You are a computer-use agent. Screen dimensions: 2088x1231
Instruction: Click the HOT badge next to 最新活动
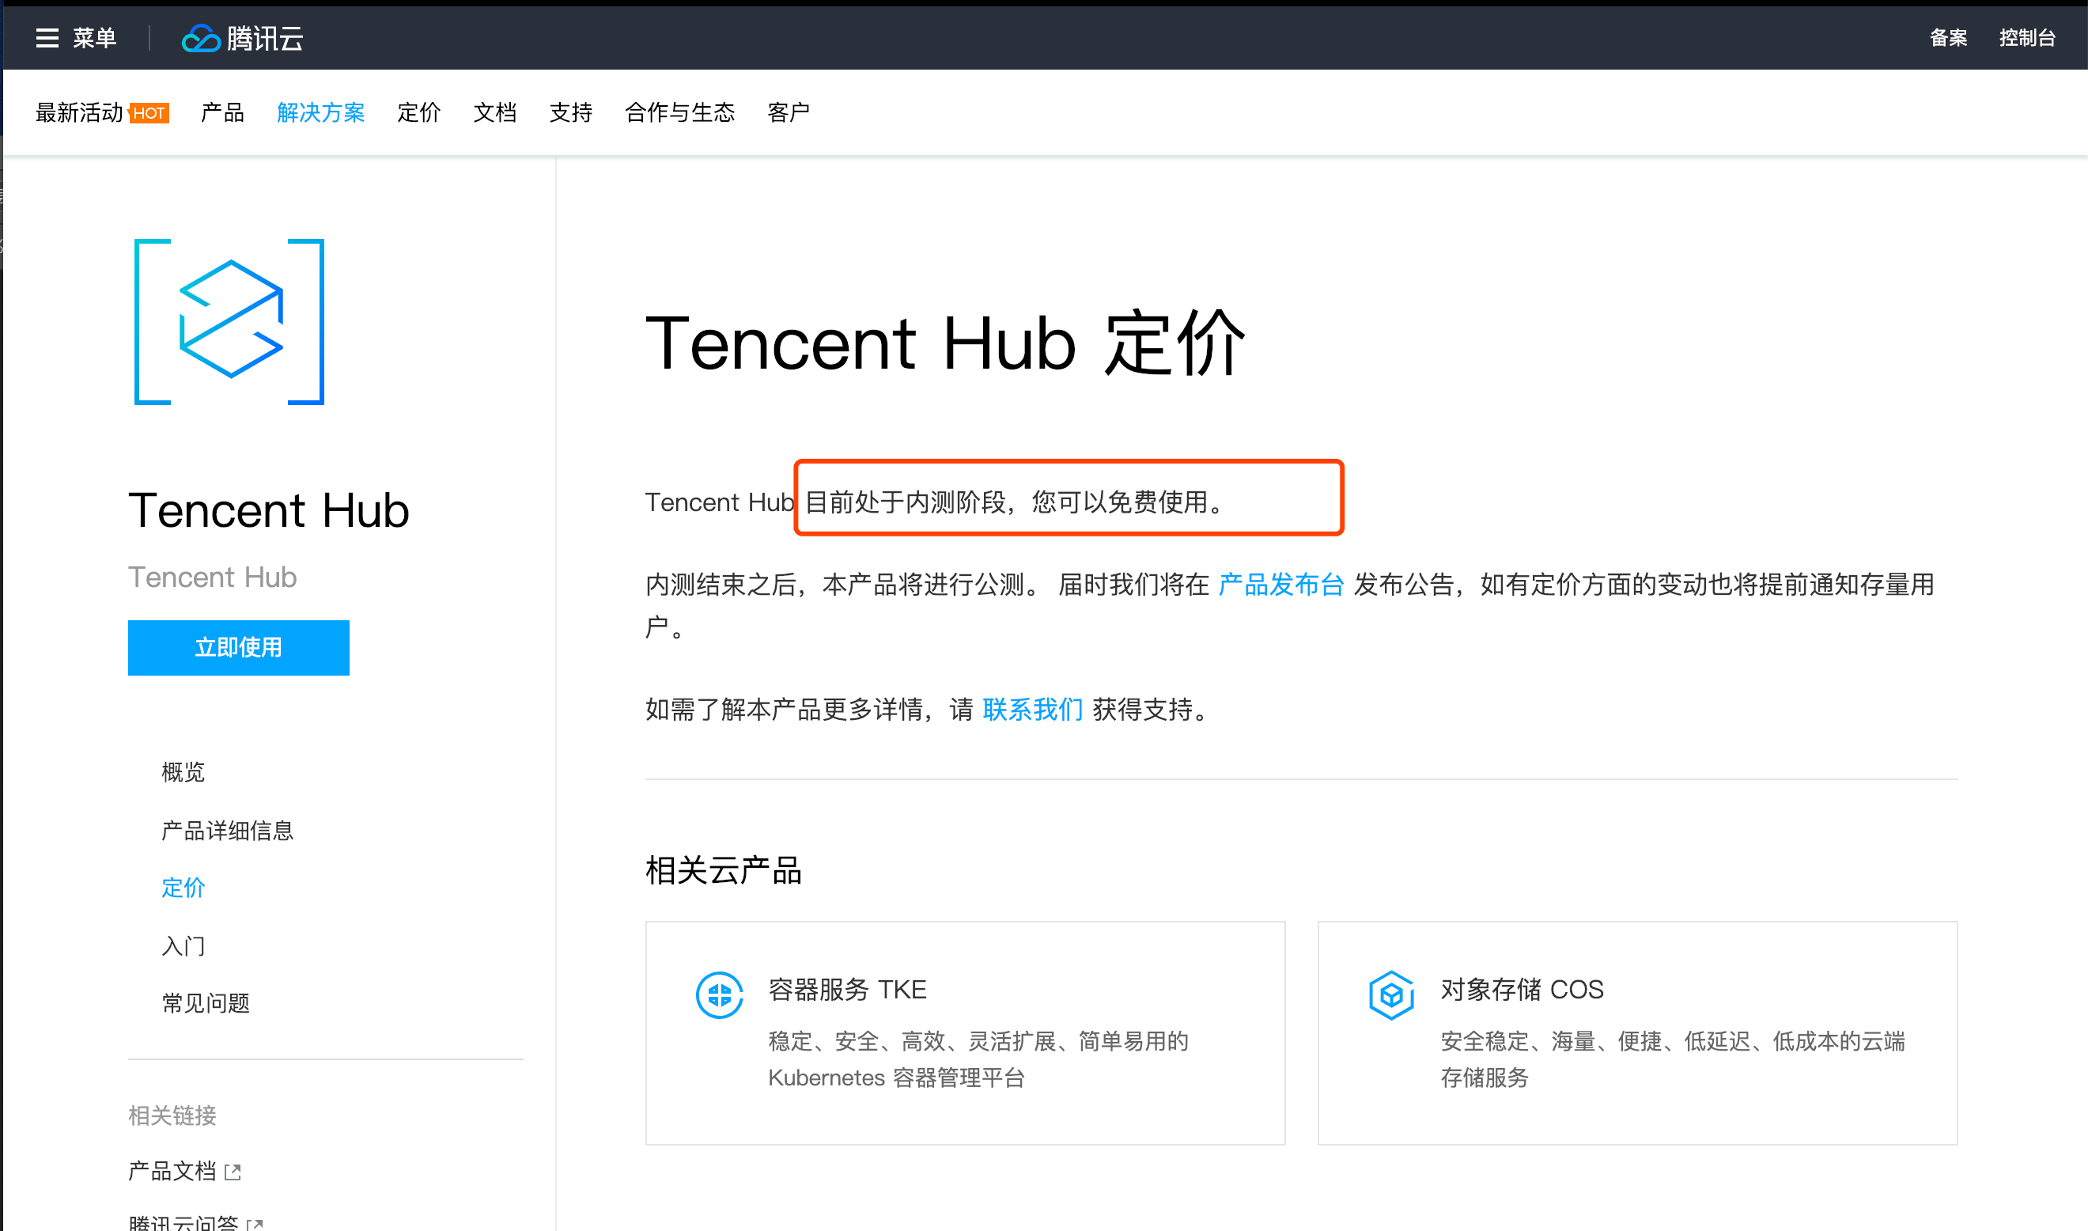(x=149, y=114)
